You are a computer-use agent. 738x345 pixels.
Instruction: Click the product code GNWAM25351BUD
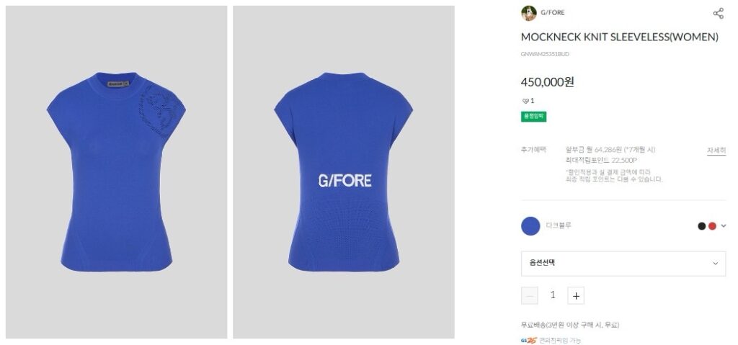[x=545, y=54]
